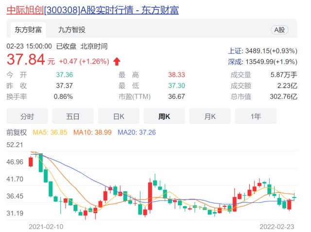Switch to the 九方智投 tab

coord(71,30)
